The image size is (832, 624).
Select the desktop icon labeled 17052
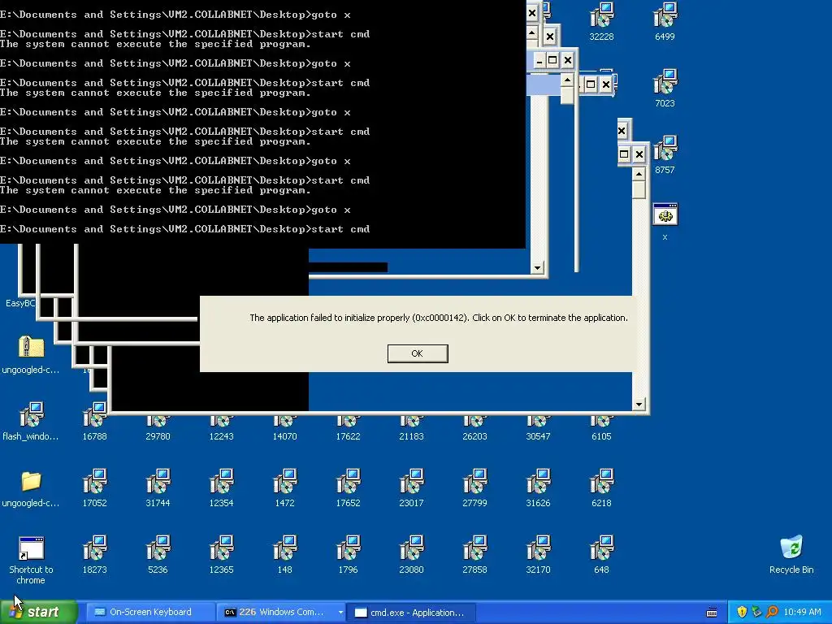94,487
